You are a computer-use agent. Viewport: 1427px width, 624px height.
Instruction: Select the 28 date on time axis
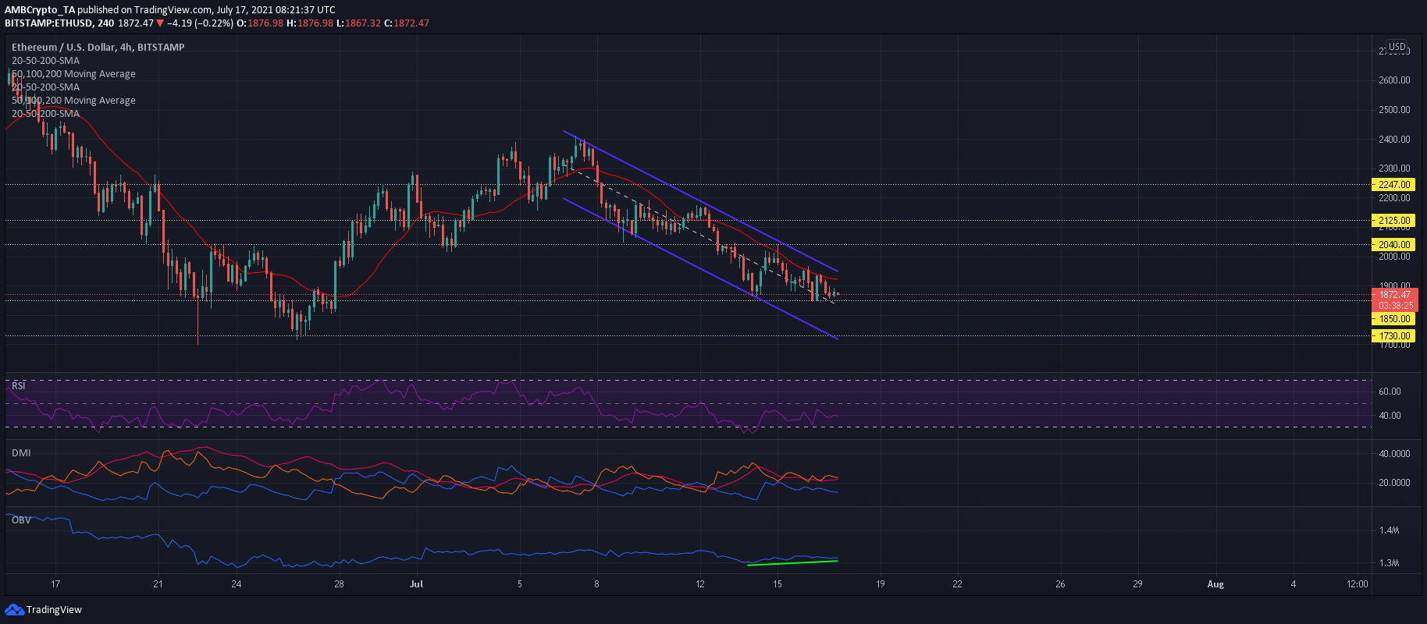click(339, 584)
